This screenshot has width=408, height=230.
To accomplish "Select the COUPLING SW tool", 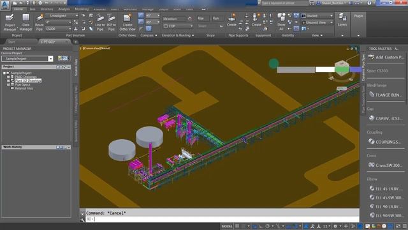I will (x=386, y=142).
